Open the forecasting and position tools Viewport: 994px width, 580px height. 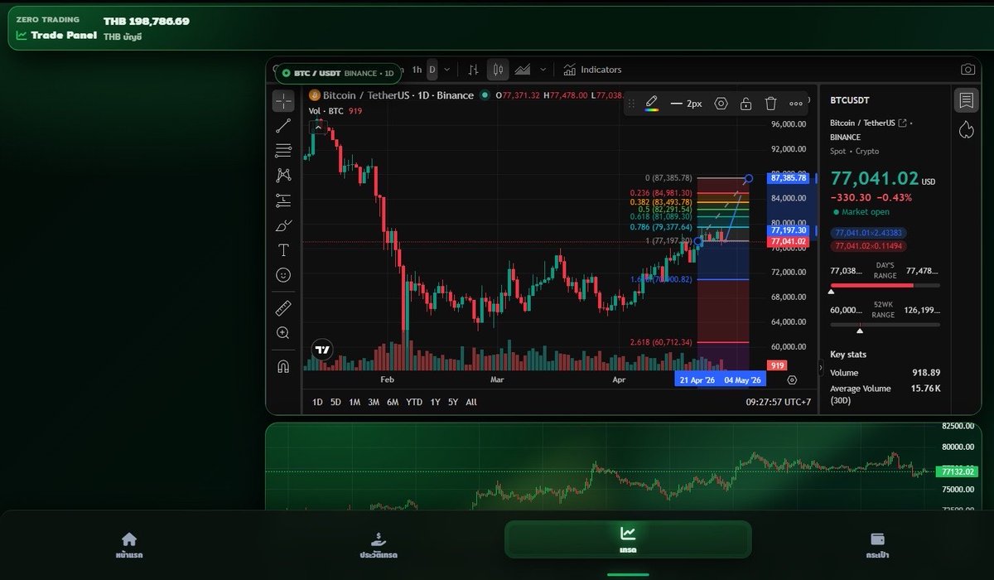pos(283,200)
